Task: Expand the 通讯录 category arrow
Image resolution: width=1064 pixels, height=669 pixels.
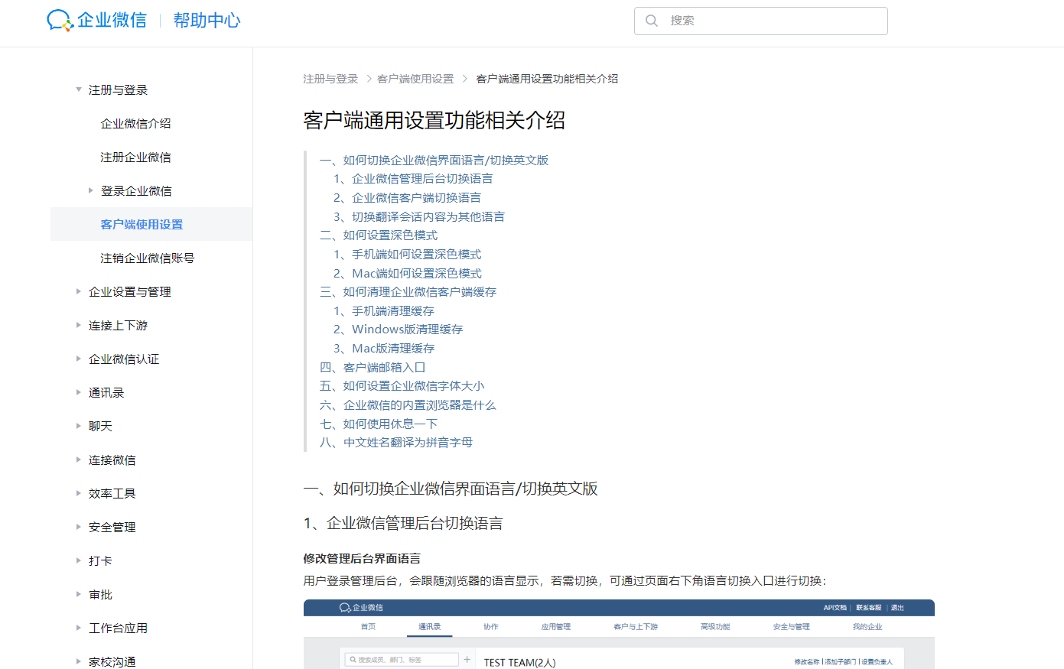Action: [78, 392]
